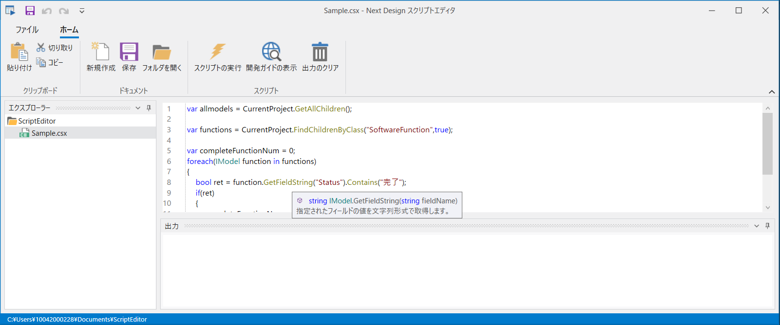Viewport: 780px width, 325px height.
Task: Click on GetAllChildren in line 1
Action: coord(320,109)
